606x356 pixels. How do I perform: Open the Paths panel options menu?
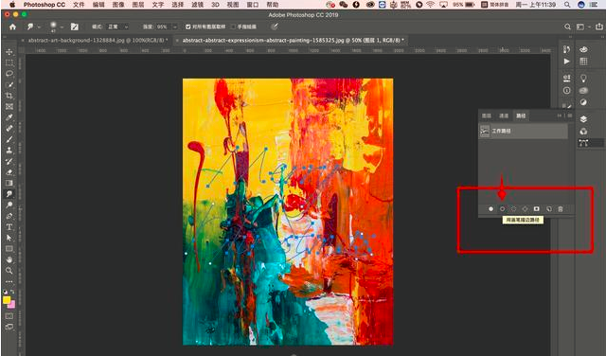[x=570, y=116]
